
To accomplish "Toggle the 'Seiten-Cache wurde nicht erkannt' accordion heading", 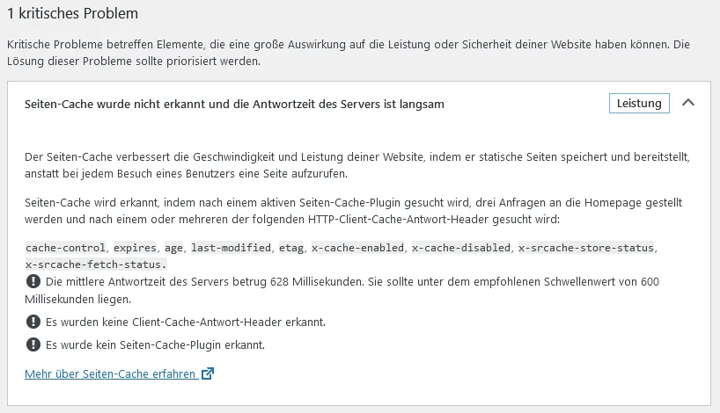I will (234, 104).
